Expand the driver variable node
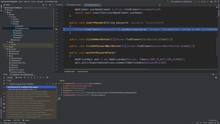 (x=62, y=93)
